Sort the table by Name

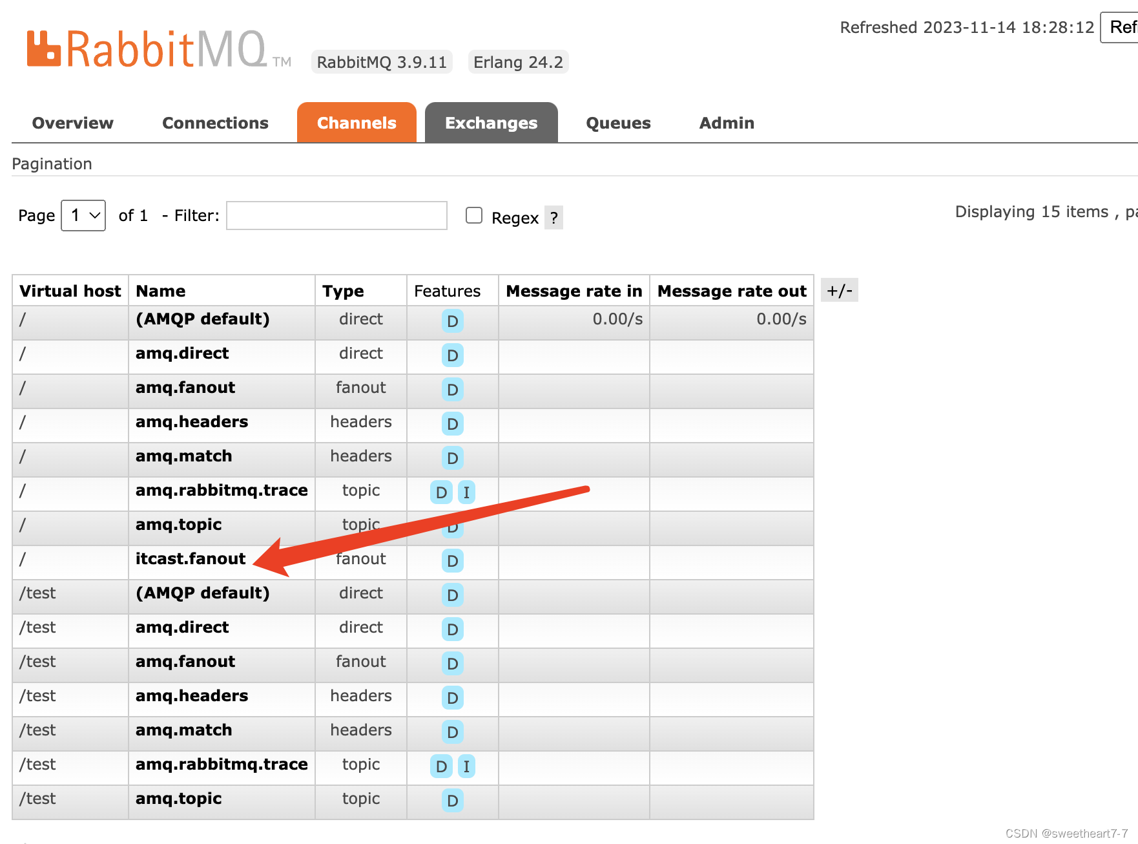(161, 291)
